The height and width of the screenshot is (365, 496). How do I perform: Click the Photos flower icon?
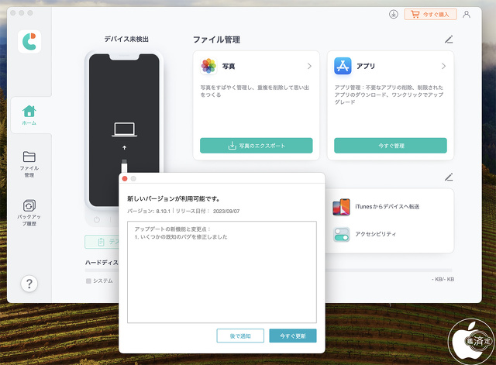208,66
